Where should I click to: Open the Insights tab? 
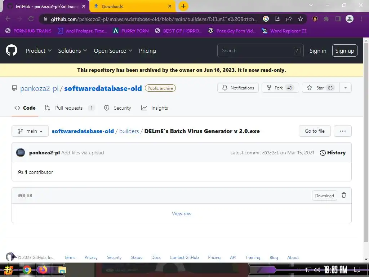(155, 108)
